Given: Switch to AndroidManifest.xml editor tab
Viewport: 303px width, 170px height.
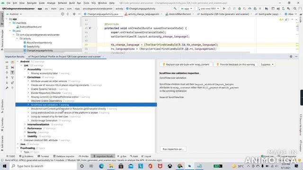Looking at the screenshot, I should [x=180, y=14].
